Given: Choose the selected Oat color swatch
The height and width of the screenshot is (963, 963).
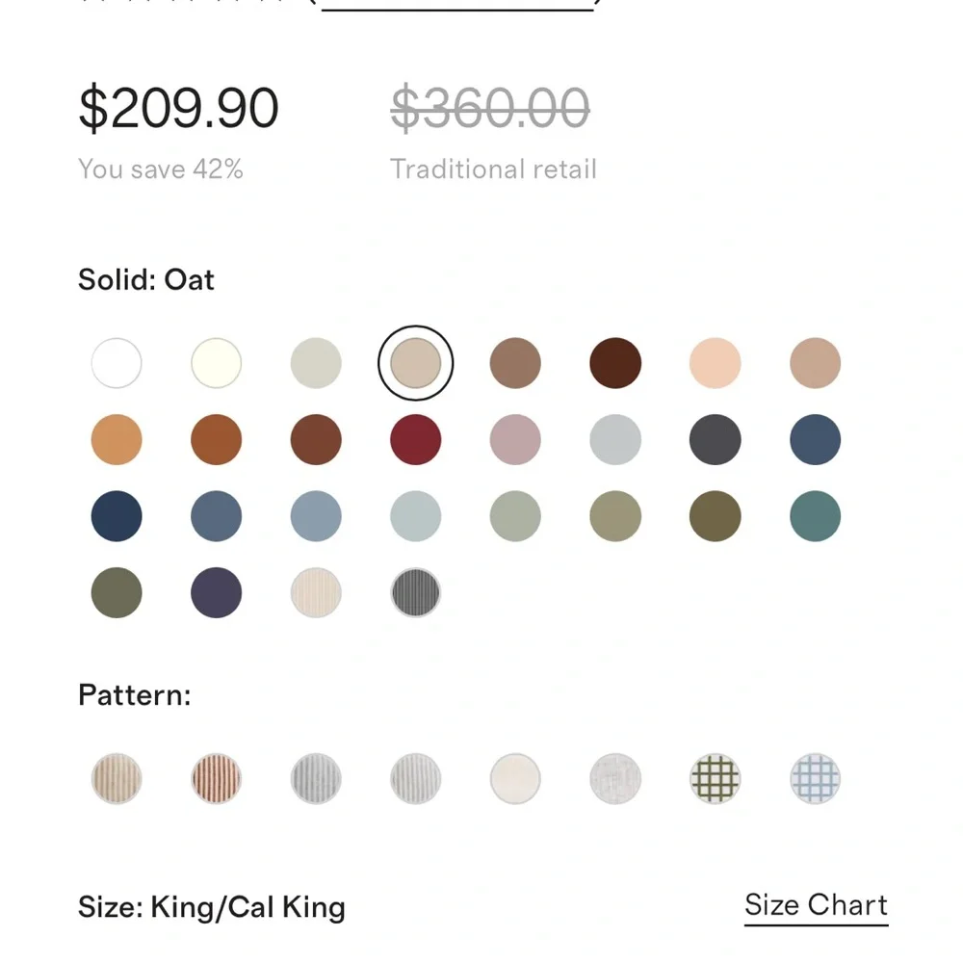Looking at the screenshot, I should point(416,363).
